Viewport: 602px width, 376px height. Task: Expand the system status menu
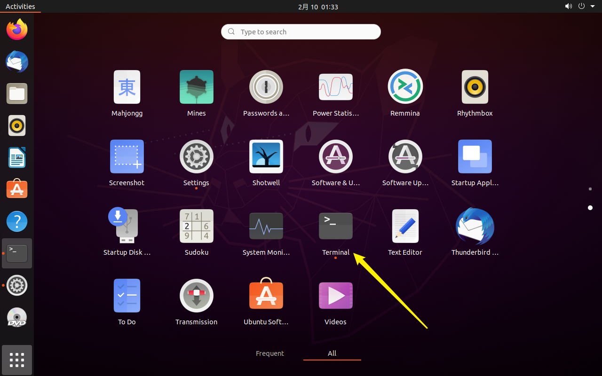591,6
